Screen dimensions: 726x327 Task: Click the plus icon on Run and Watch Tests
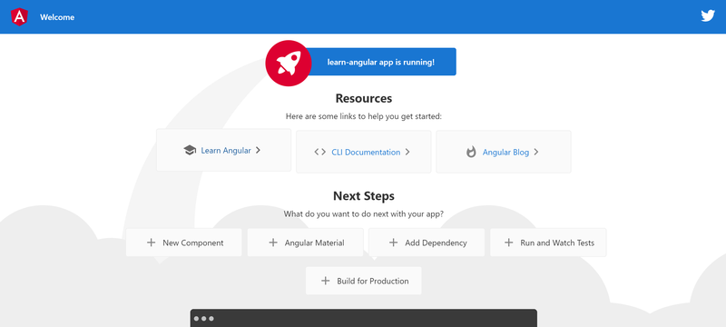509,243
